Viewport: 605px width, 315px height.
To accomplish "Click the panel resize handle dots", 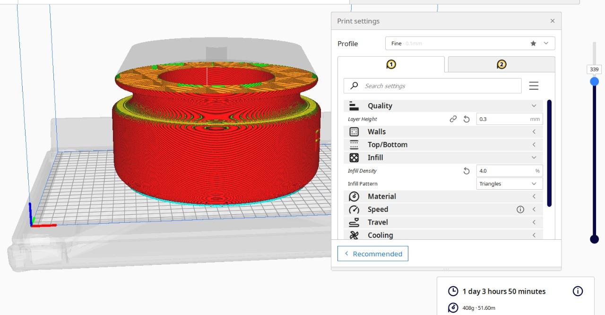I will coord(446,269).
